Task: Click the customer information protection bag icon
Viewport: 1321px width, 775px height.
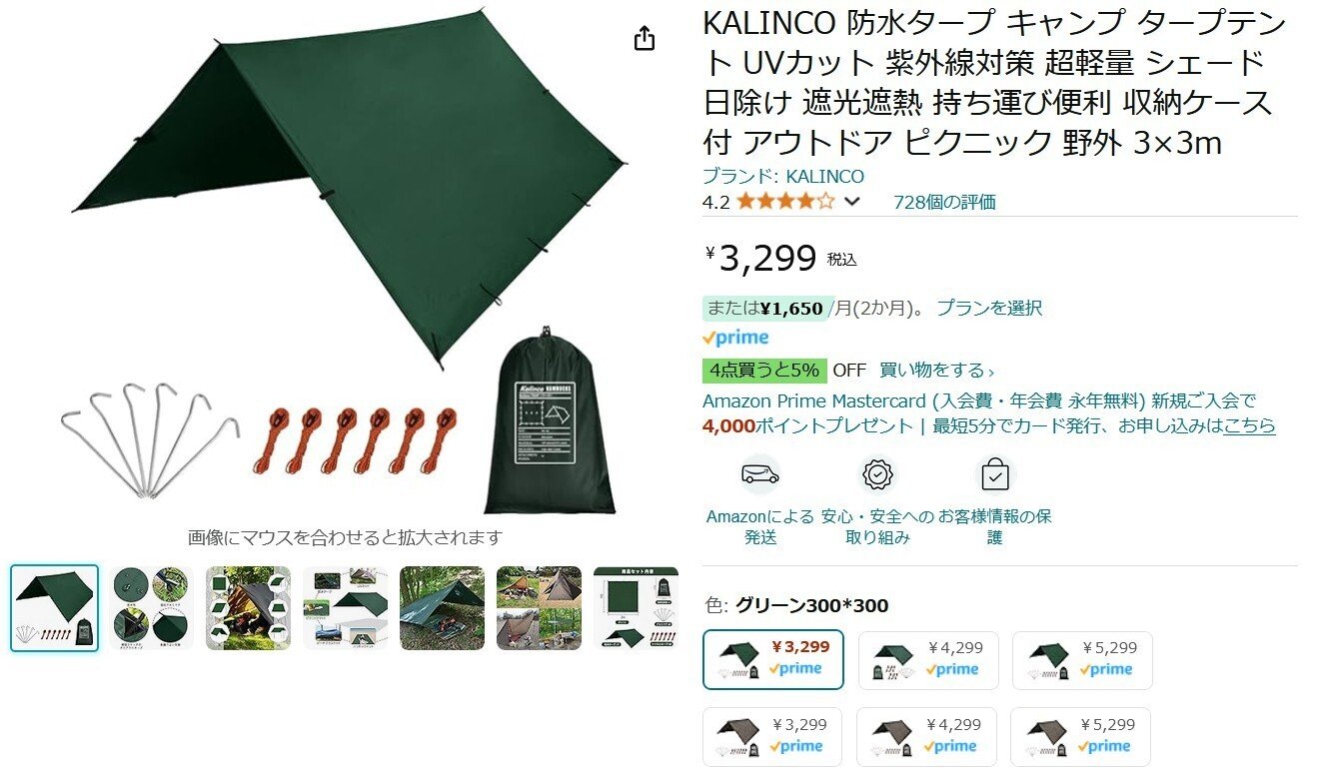Action: [994, 475]
